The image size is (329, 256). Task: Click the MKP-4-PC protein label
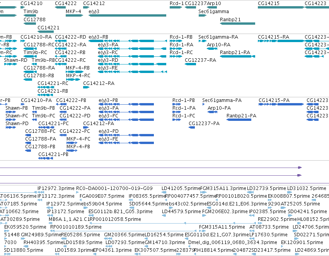pyautogui.click(x=78, y=139)
